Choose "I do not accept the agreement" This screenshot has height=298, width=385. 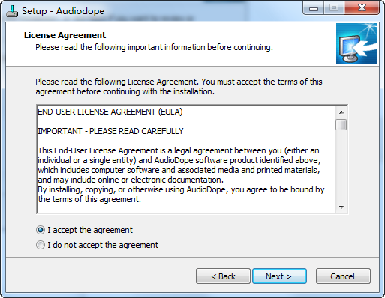[41, 245]
